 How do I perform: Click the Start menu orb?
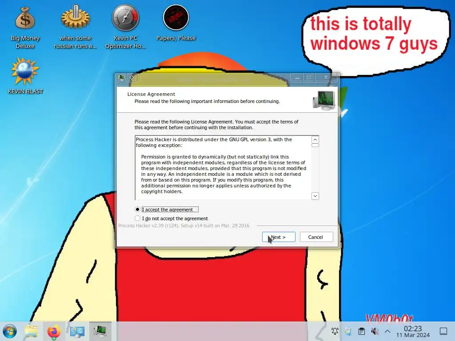10,331
